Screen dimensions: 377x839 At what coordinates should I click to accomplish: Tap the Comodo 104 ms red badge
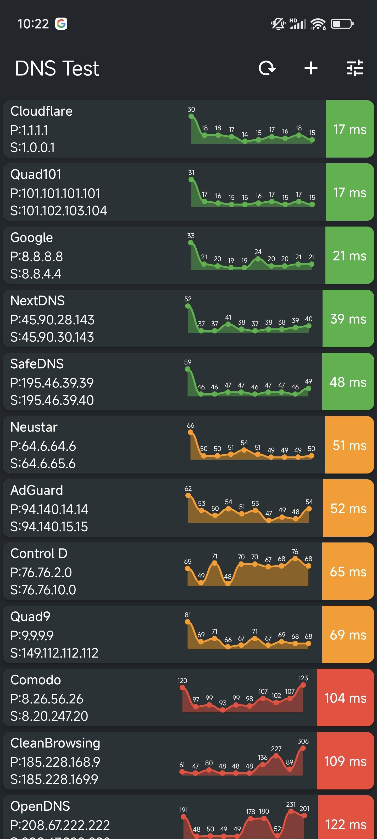click(x=345, y=698)
